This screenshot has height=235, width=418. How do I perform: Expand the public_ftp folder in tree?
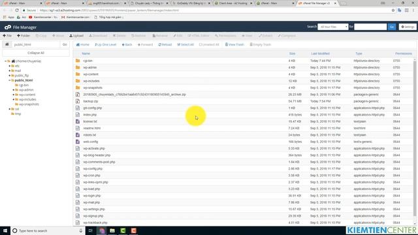10,76
